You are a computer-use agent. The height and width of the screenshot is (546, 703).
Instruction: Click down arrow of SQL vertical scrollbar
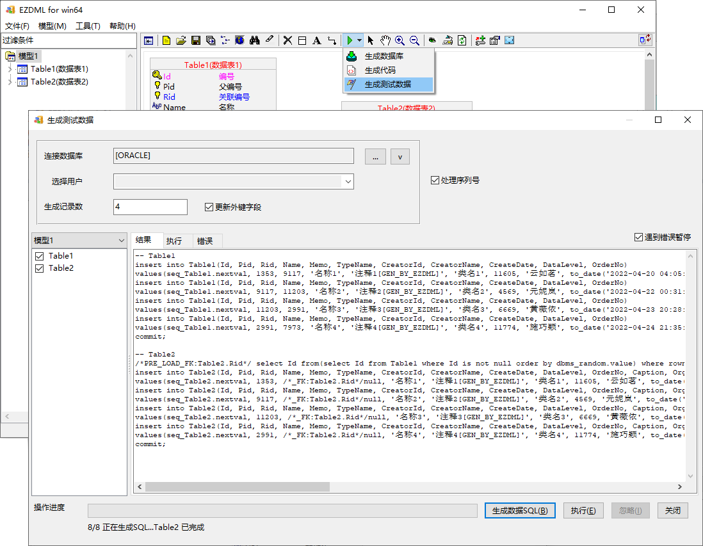[x=690, y=476]
